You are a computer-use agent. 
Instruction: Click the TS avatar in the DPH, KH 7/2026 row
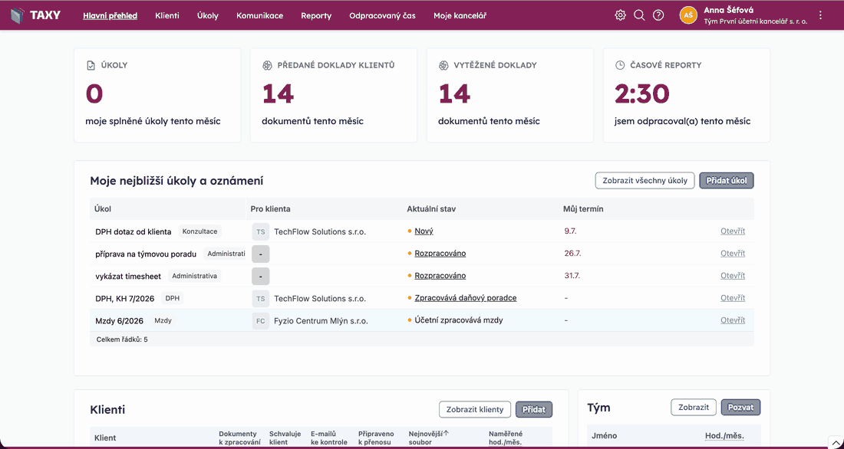(x=261, y=298)
